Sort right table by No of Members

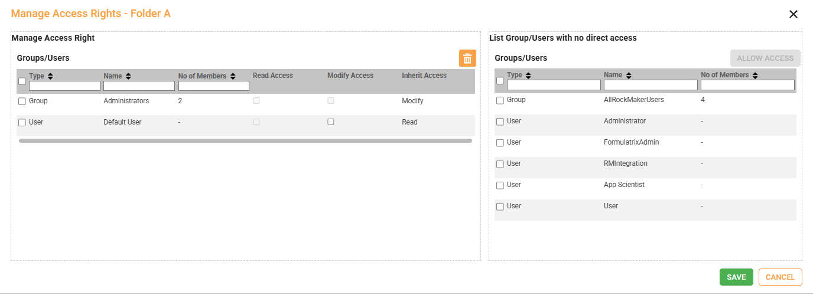coord(755,76)
